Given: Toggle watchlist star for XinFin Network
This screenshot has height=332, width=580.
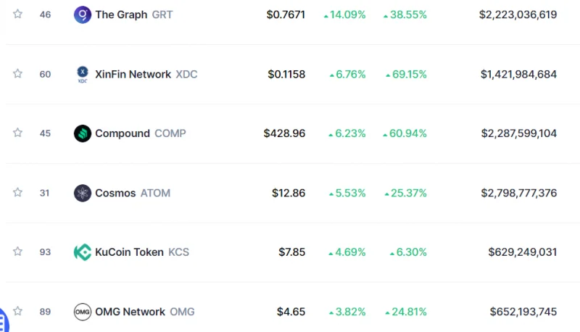Looking at the screenshot, I should (x=17, y=73).
